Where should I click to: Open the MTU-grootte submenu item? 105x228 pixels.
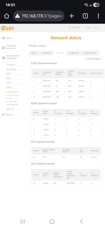point(13,105)
